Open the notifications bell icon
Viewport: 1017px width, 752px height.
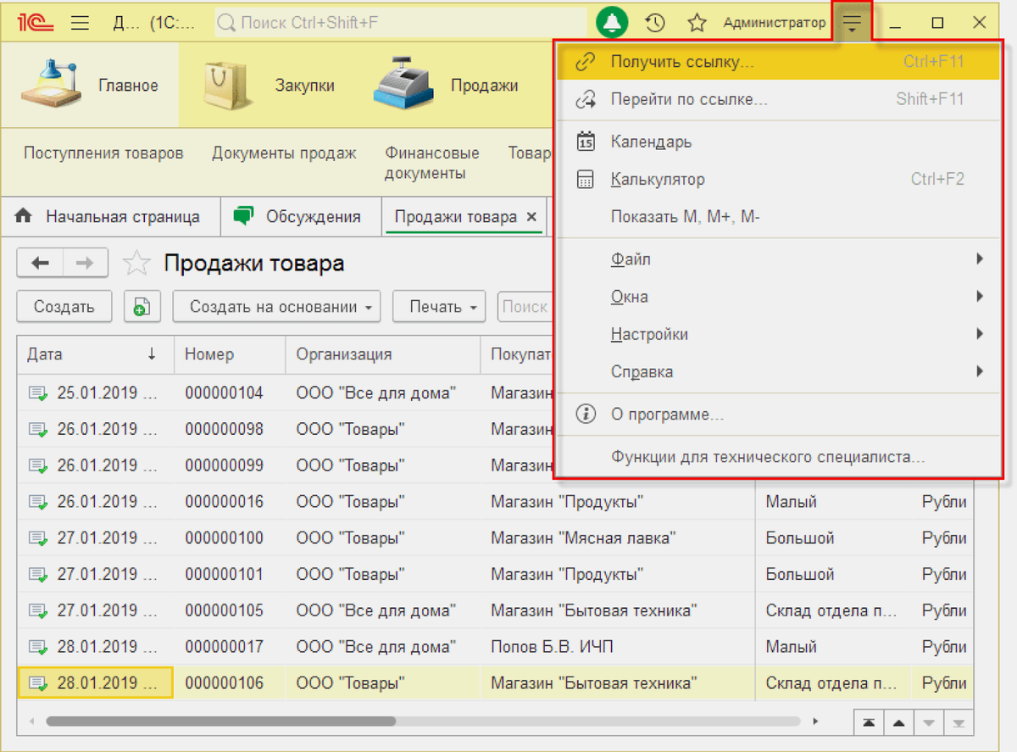[x=613, y=23]
